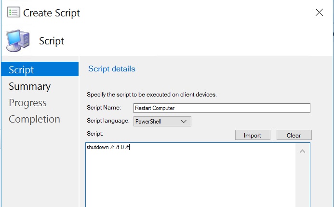Click the Create Script title bar icon
The height and width of the screenshot is (207, 334).
tap(13, 12)
